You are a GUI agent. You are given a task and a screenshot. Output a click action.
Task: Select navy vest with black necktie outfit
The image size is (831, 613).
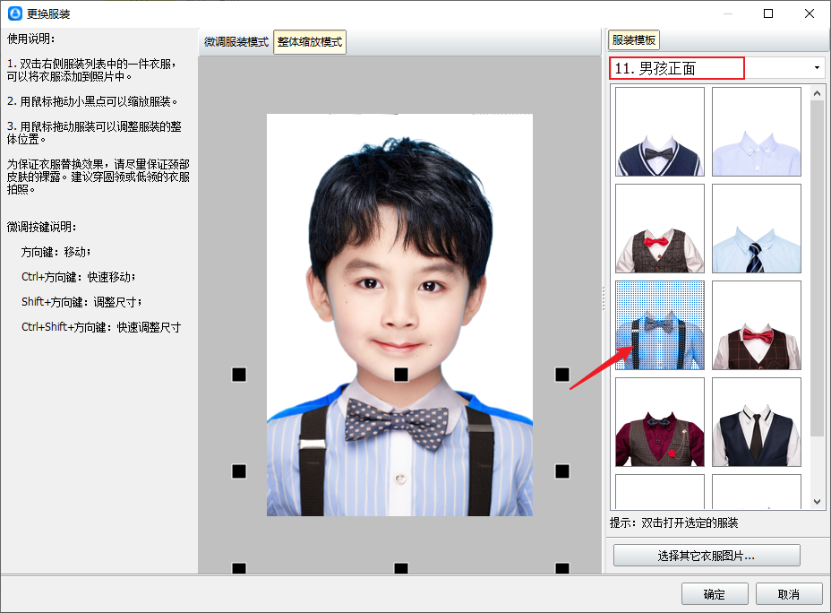757,422
